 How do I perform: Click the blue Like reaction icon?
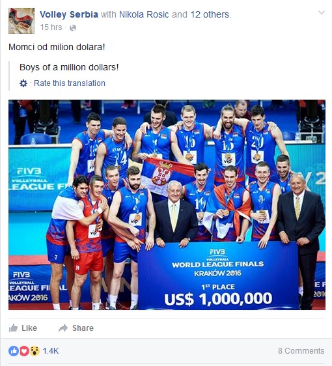click(x=14, y=351)
